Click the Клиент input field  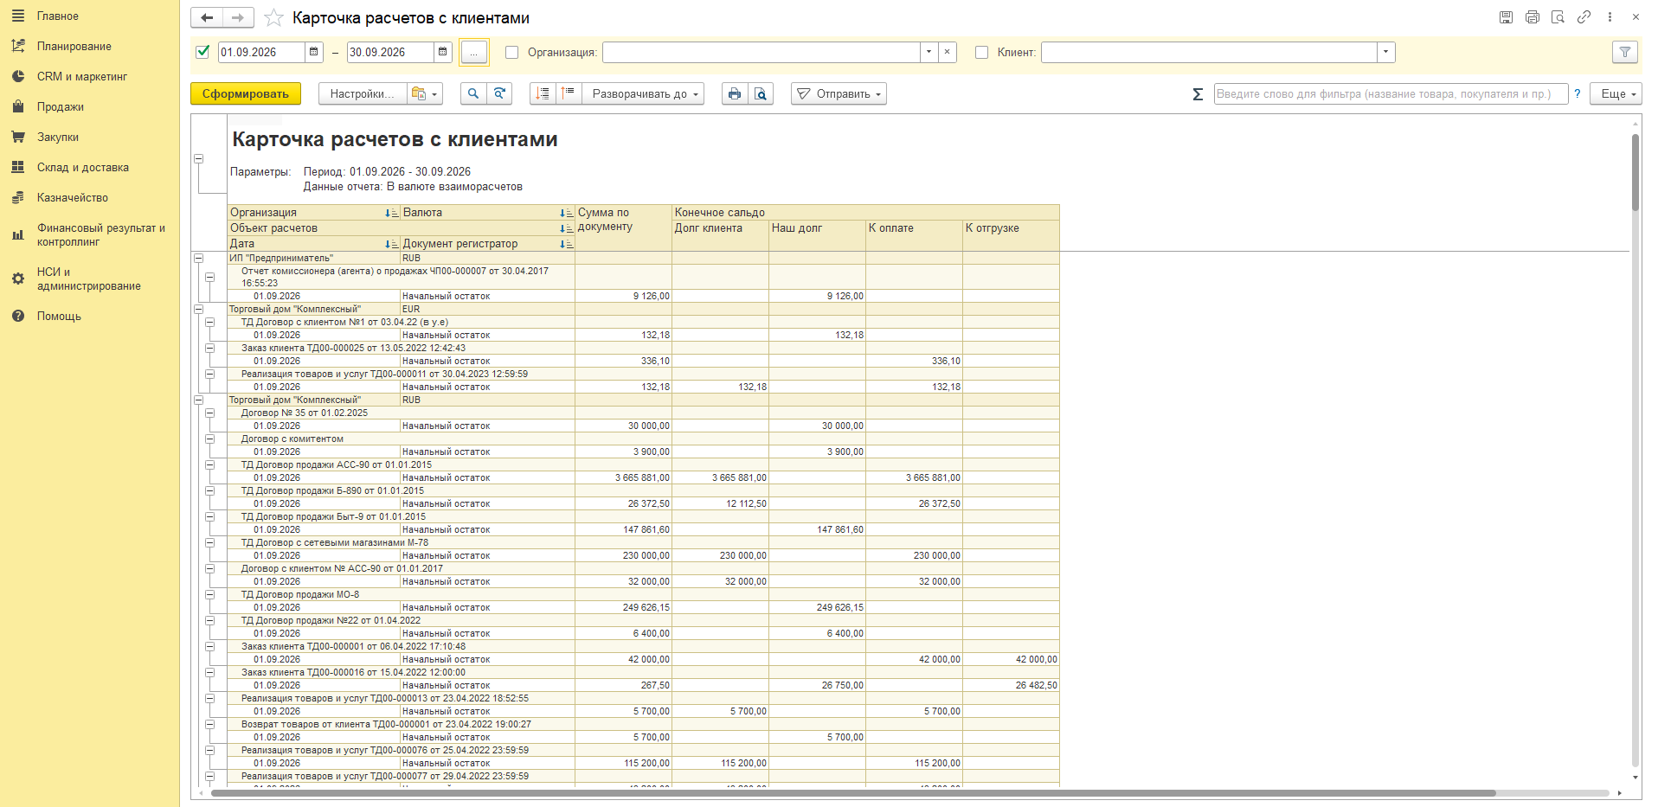[1209, 52]
